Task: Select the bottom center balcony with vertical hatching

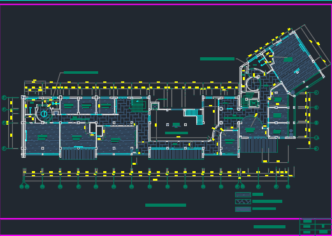Action: tap(176, 154)
